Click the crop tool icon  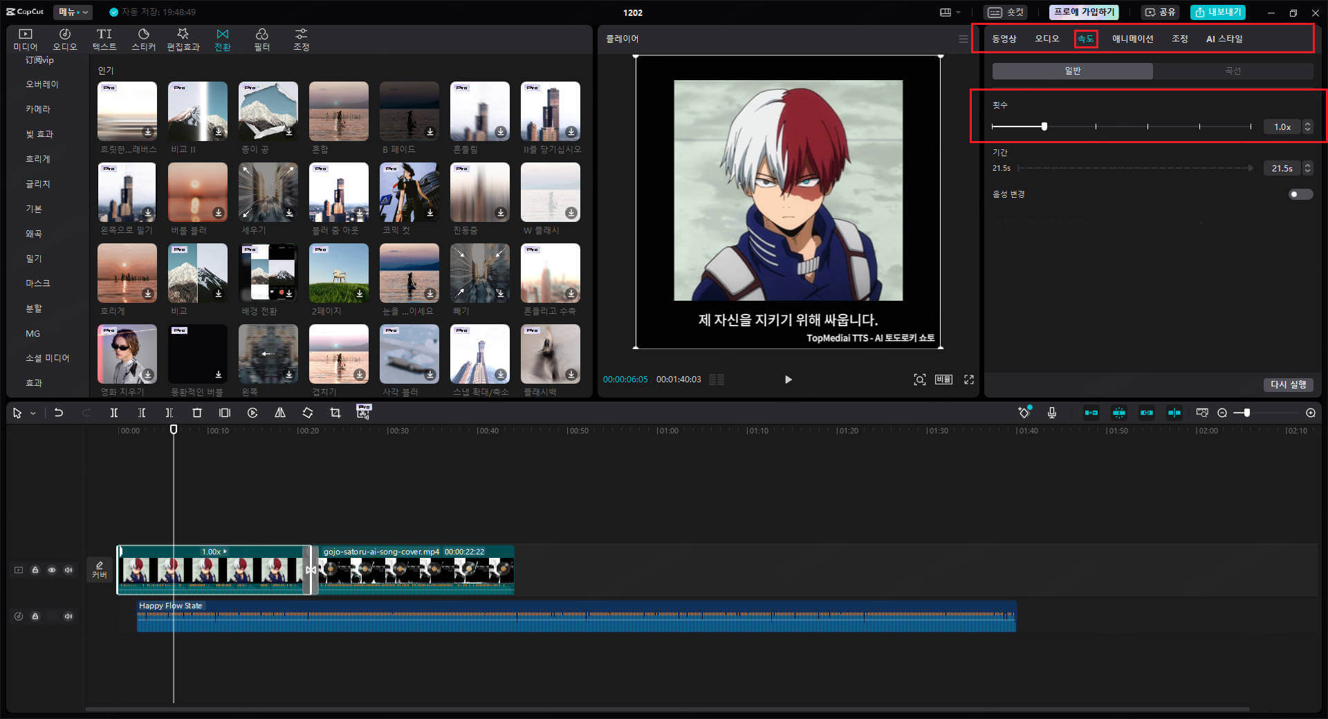coord(335,413)
